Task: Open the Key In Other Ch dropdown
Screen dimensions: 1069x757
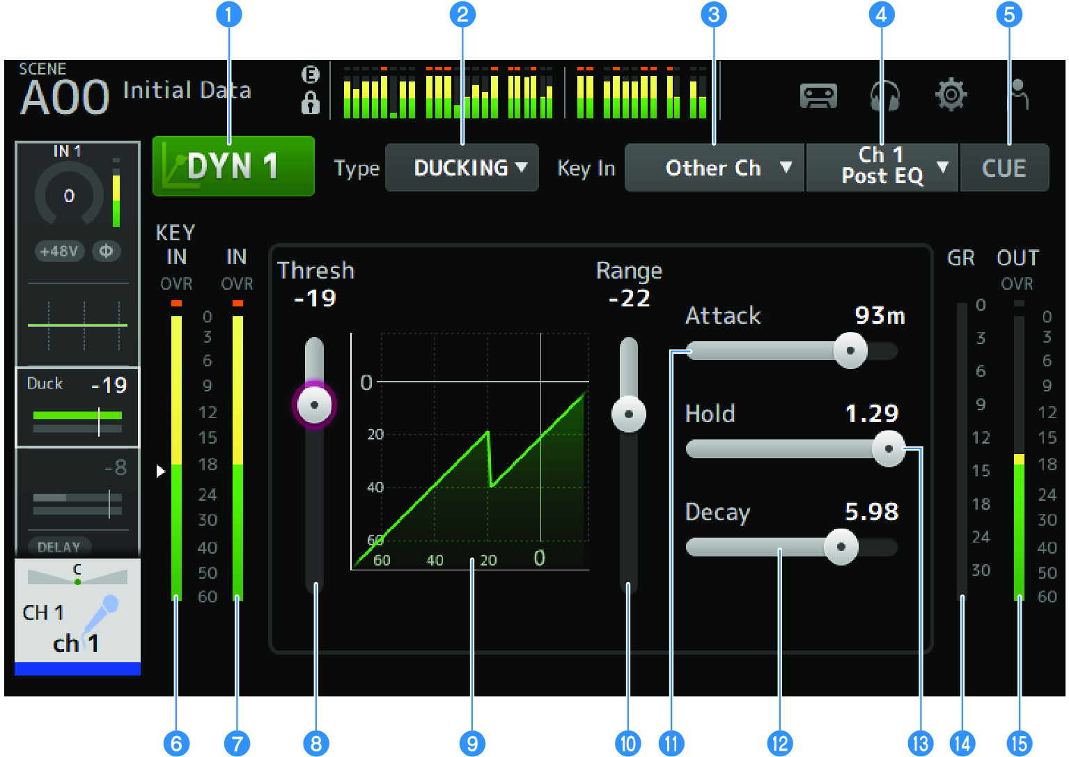Action: [x=714, y=167]
